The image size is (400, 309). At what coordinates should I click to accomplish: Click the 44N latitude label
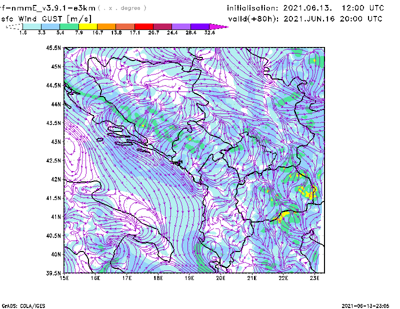click(56, 104)
